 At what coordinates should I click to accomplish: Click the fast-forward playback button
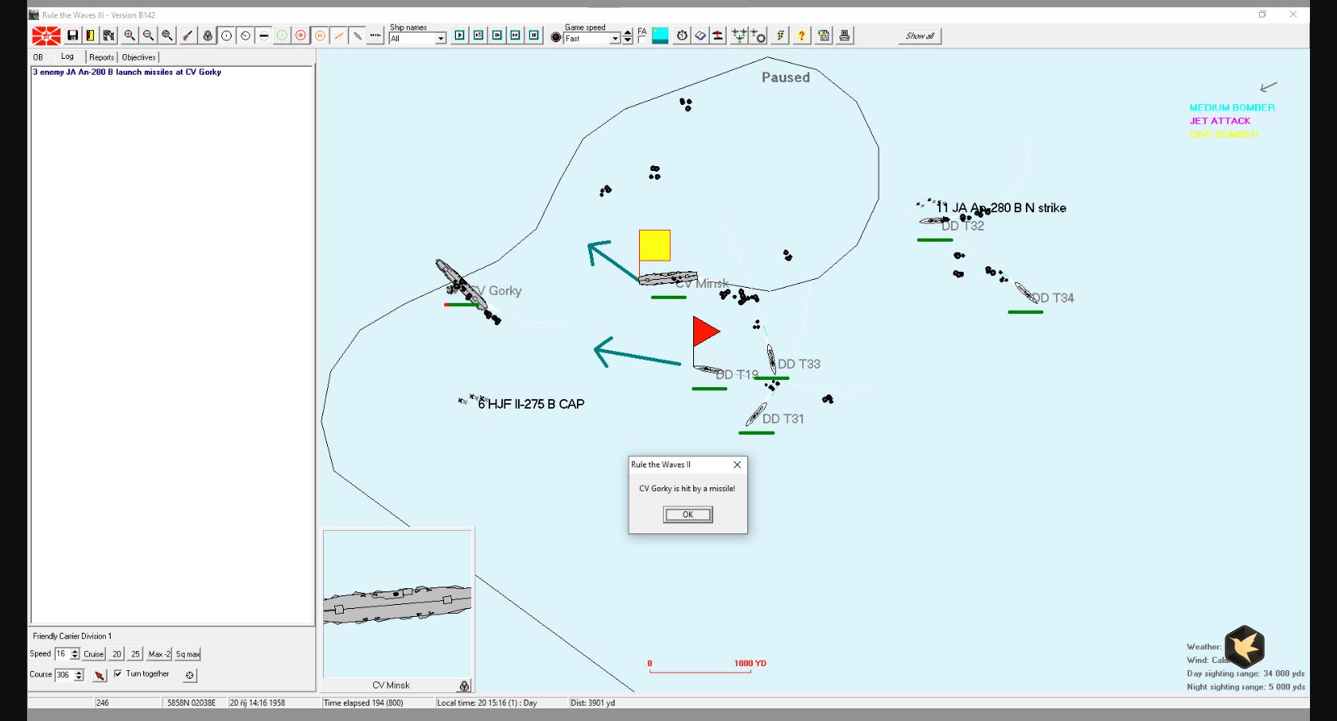click(x=516, y=36)
